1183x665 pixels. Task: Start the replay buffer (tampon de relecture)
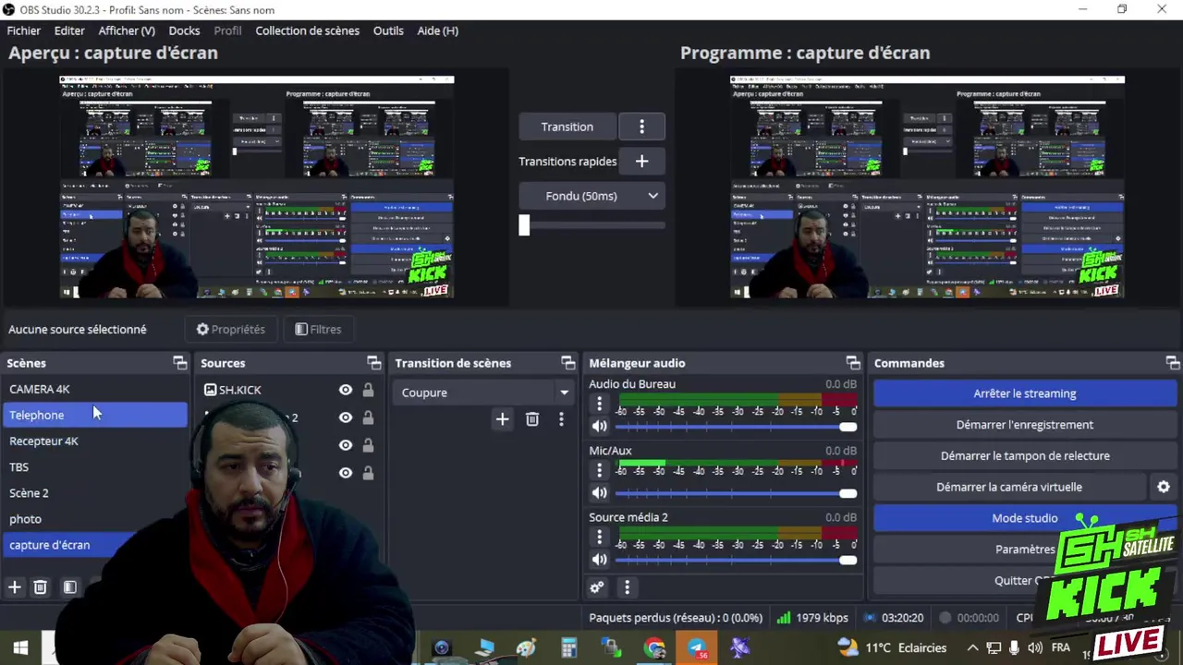[1025, 455]
